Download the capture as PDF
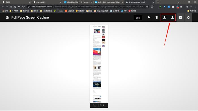This screenshot has height=111, width=198. (x=164, y=17)
